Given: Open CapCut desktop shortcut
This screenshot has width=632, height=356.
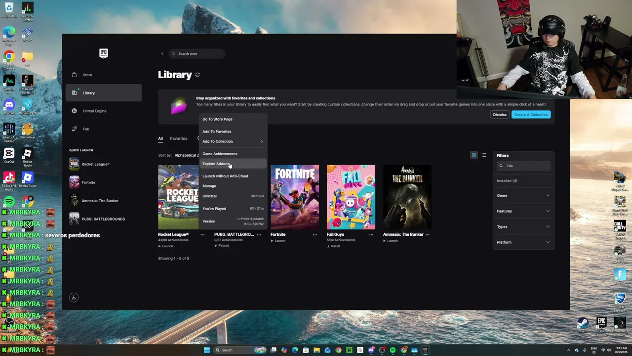Looking at the screenshot, I should point(9,156).
